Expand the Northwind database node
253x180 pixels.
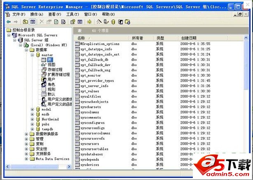click(x=32, y=119)
